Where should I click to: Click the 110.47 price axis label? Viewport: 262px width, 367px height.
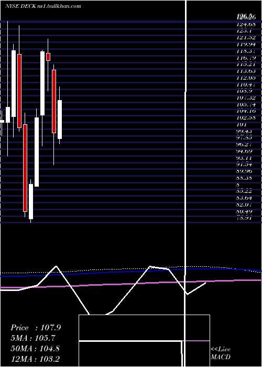tap(246, 84)
